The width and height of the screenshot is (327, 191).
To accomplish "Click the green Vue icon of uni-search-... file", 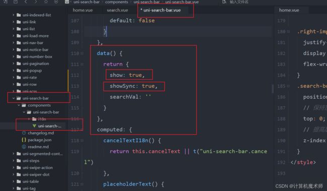I will tap(34, 126).
